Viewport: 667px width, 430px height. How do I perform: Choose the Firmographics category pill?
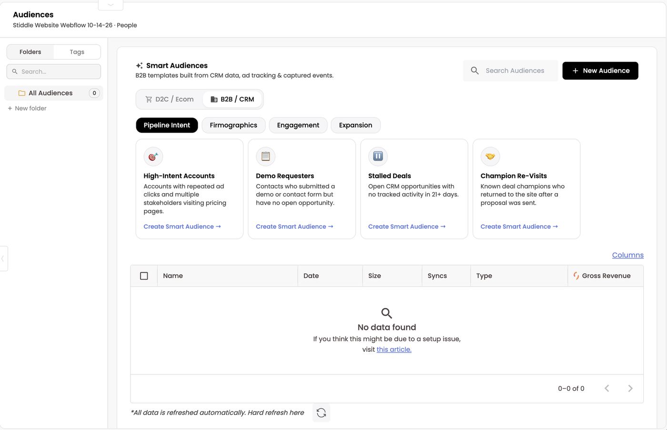233,125
